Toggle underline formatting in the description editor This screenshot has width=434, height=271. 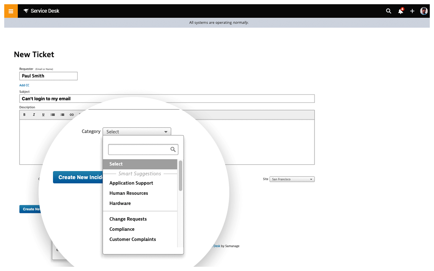point(43,114)
